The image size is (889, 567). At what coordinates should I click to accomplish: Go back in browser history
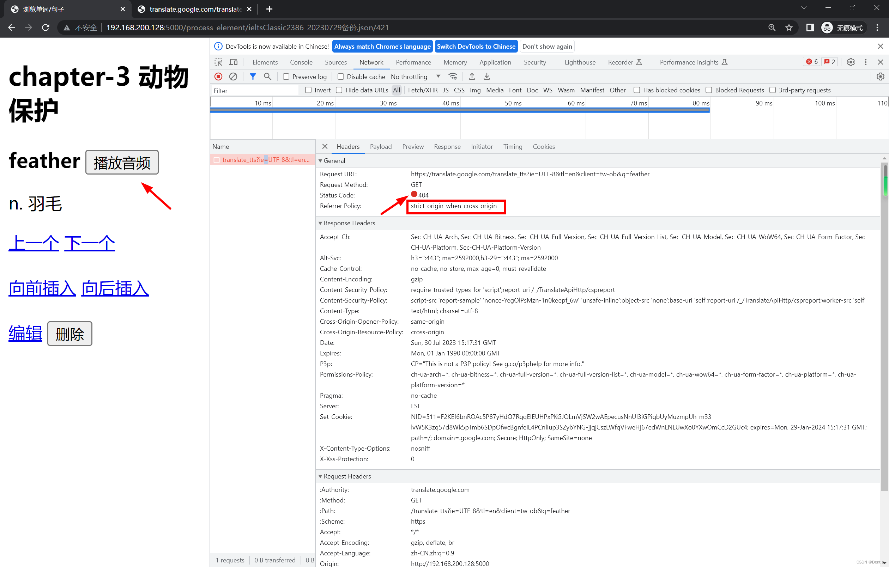pyautogui.click(x=12, y=28)
